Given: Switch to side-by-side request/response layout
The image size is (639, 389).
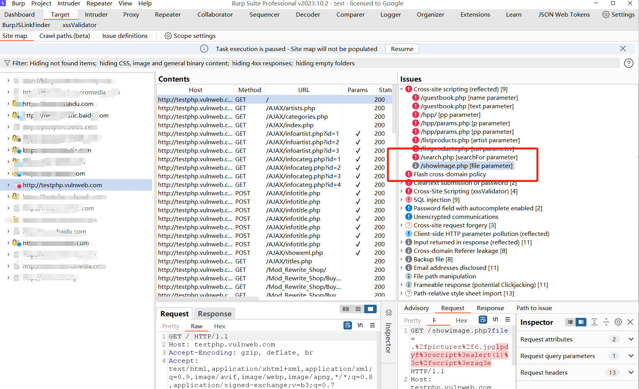Looking at the screenshot, I should [346, 309].
